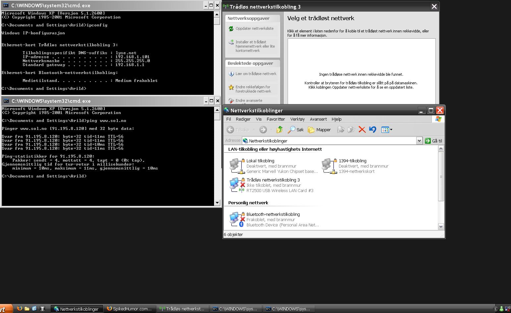Screen dimensions: 511x313
Task: Click the Messenger tray icon
Action: coord(501,309)
